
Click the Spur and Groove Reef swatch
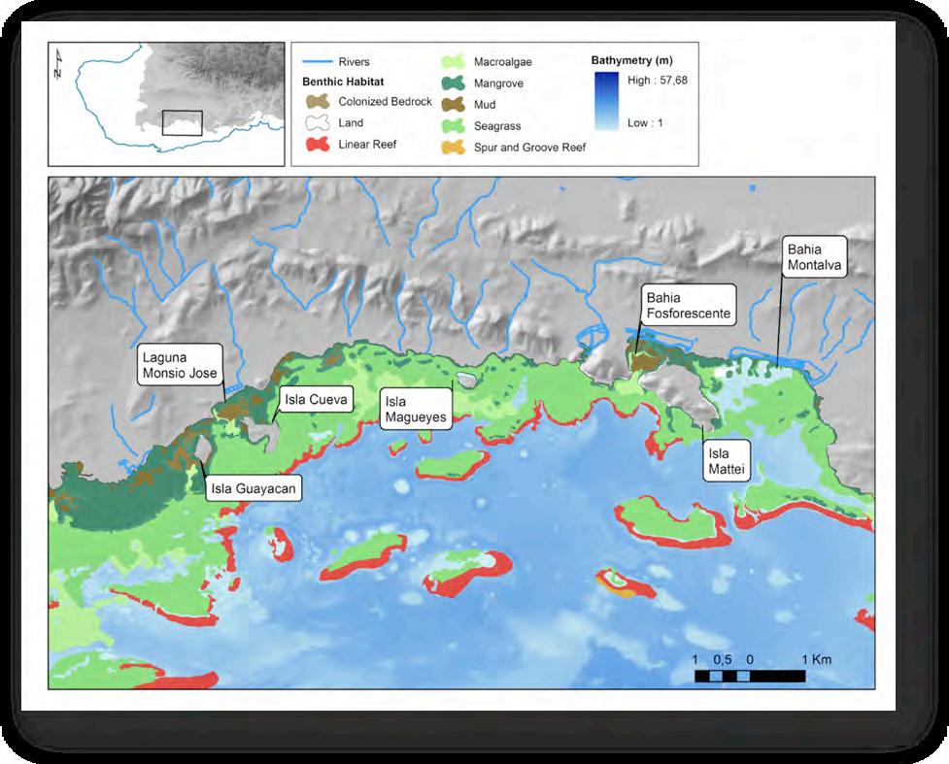[453, 147]
